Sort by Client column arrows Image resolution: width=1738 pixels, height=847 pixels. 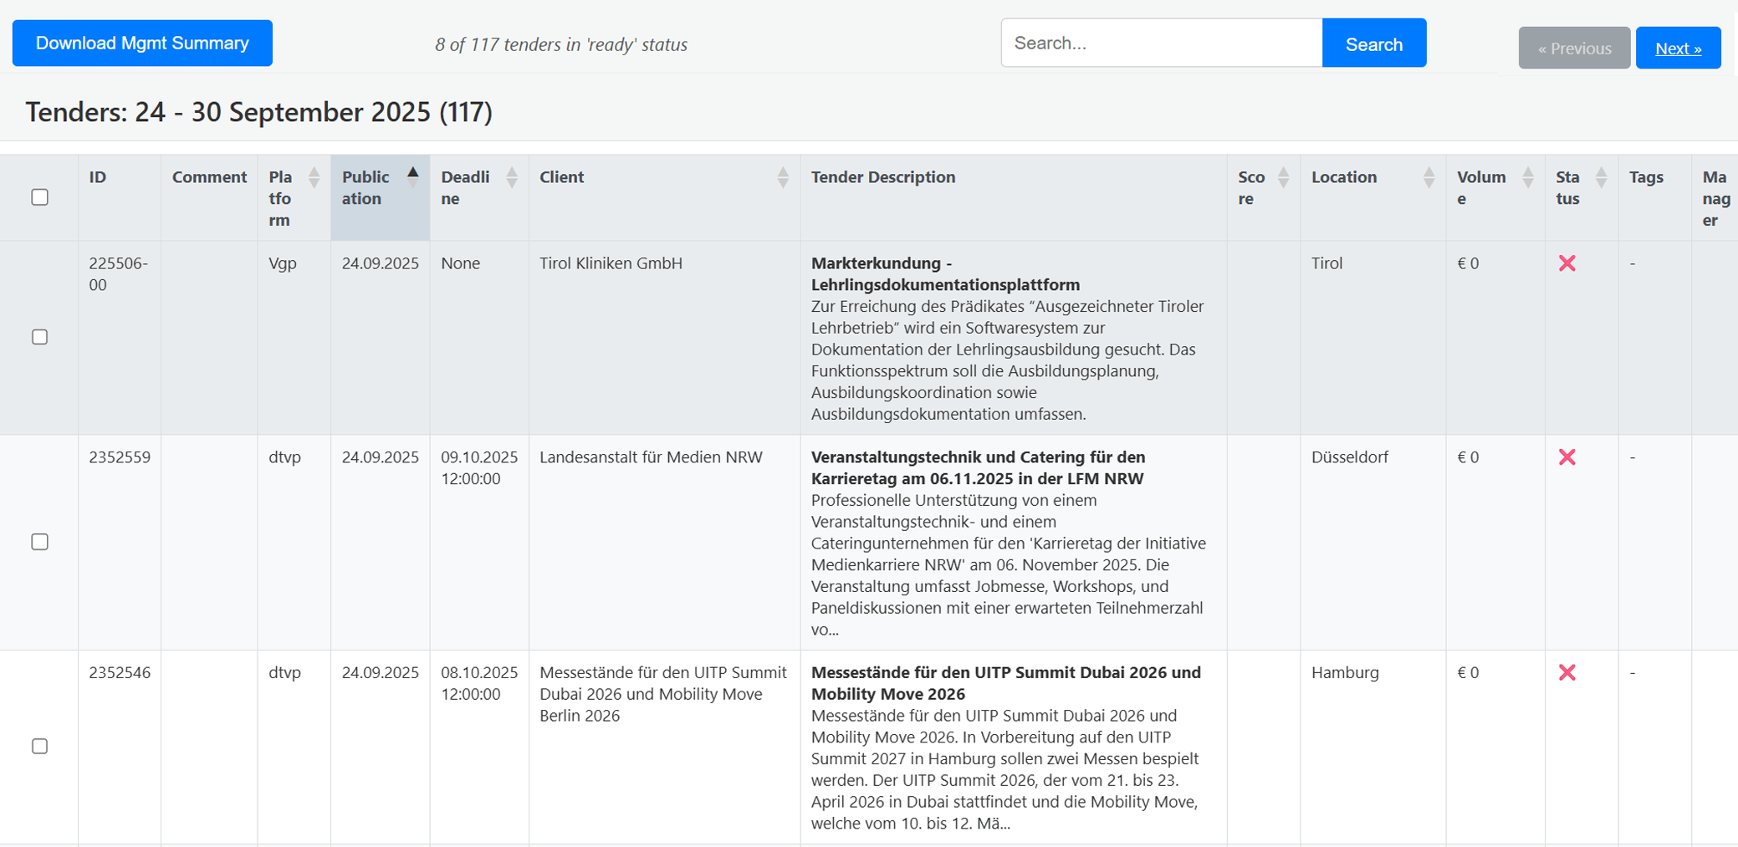pos(782,177)
